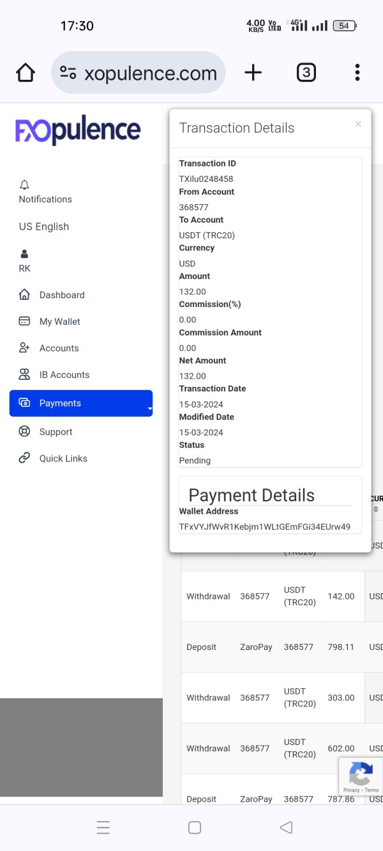Open Notifications in the sidebar

pyautogui.click(x=45, y=199)
